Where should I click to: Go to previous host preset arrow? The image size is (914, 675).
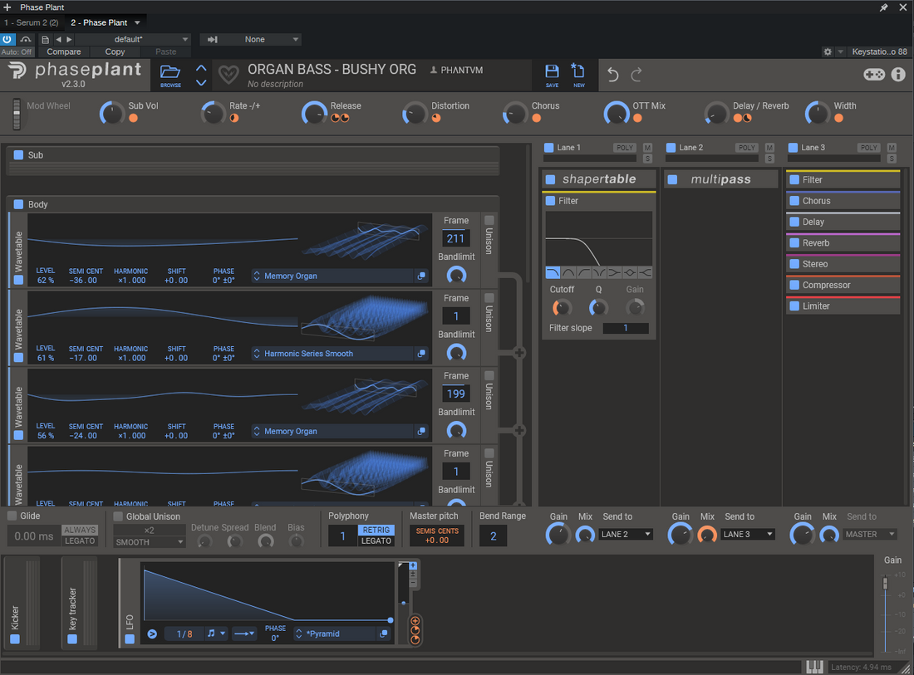click(58, 40)
